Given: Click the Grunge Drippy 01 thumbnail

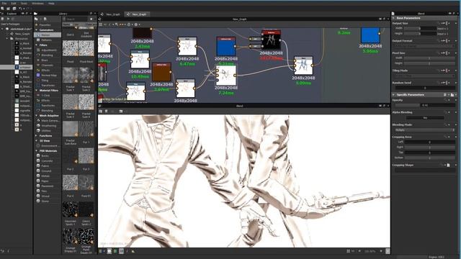Looking at the screenshot, I should [71, 237].
